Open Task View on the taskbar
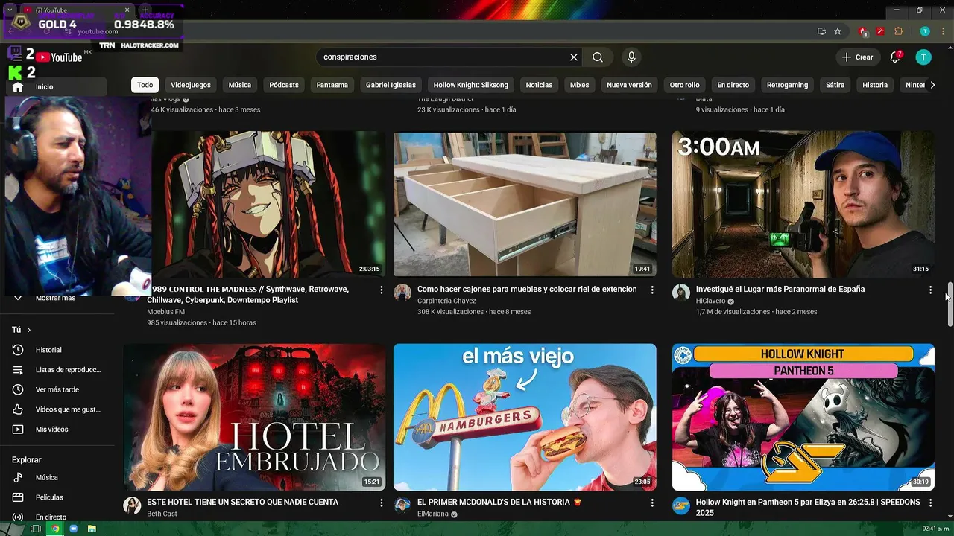The image size is (954, 536). click(36, 529)
